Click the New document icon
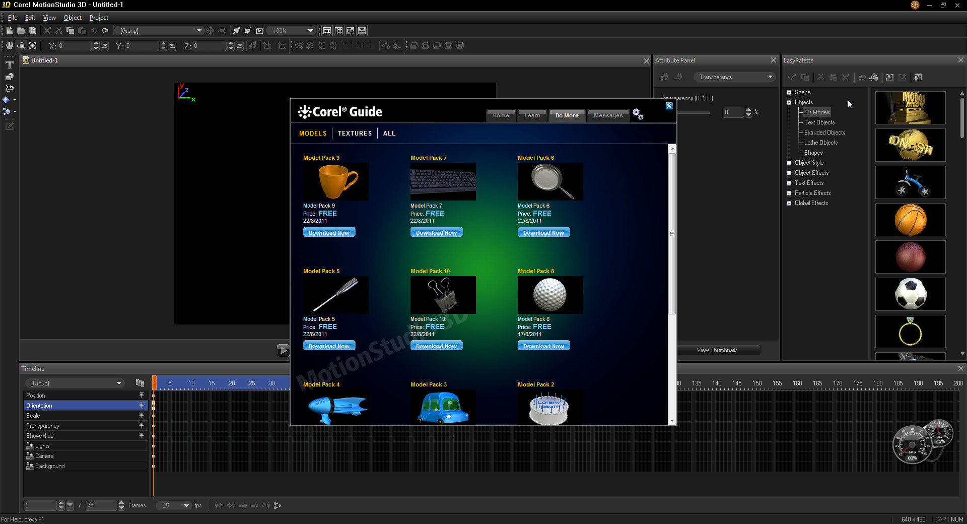 [x=9, y=31]
